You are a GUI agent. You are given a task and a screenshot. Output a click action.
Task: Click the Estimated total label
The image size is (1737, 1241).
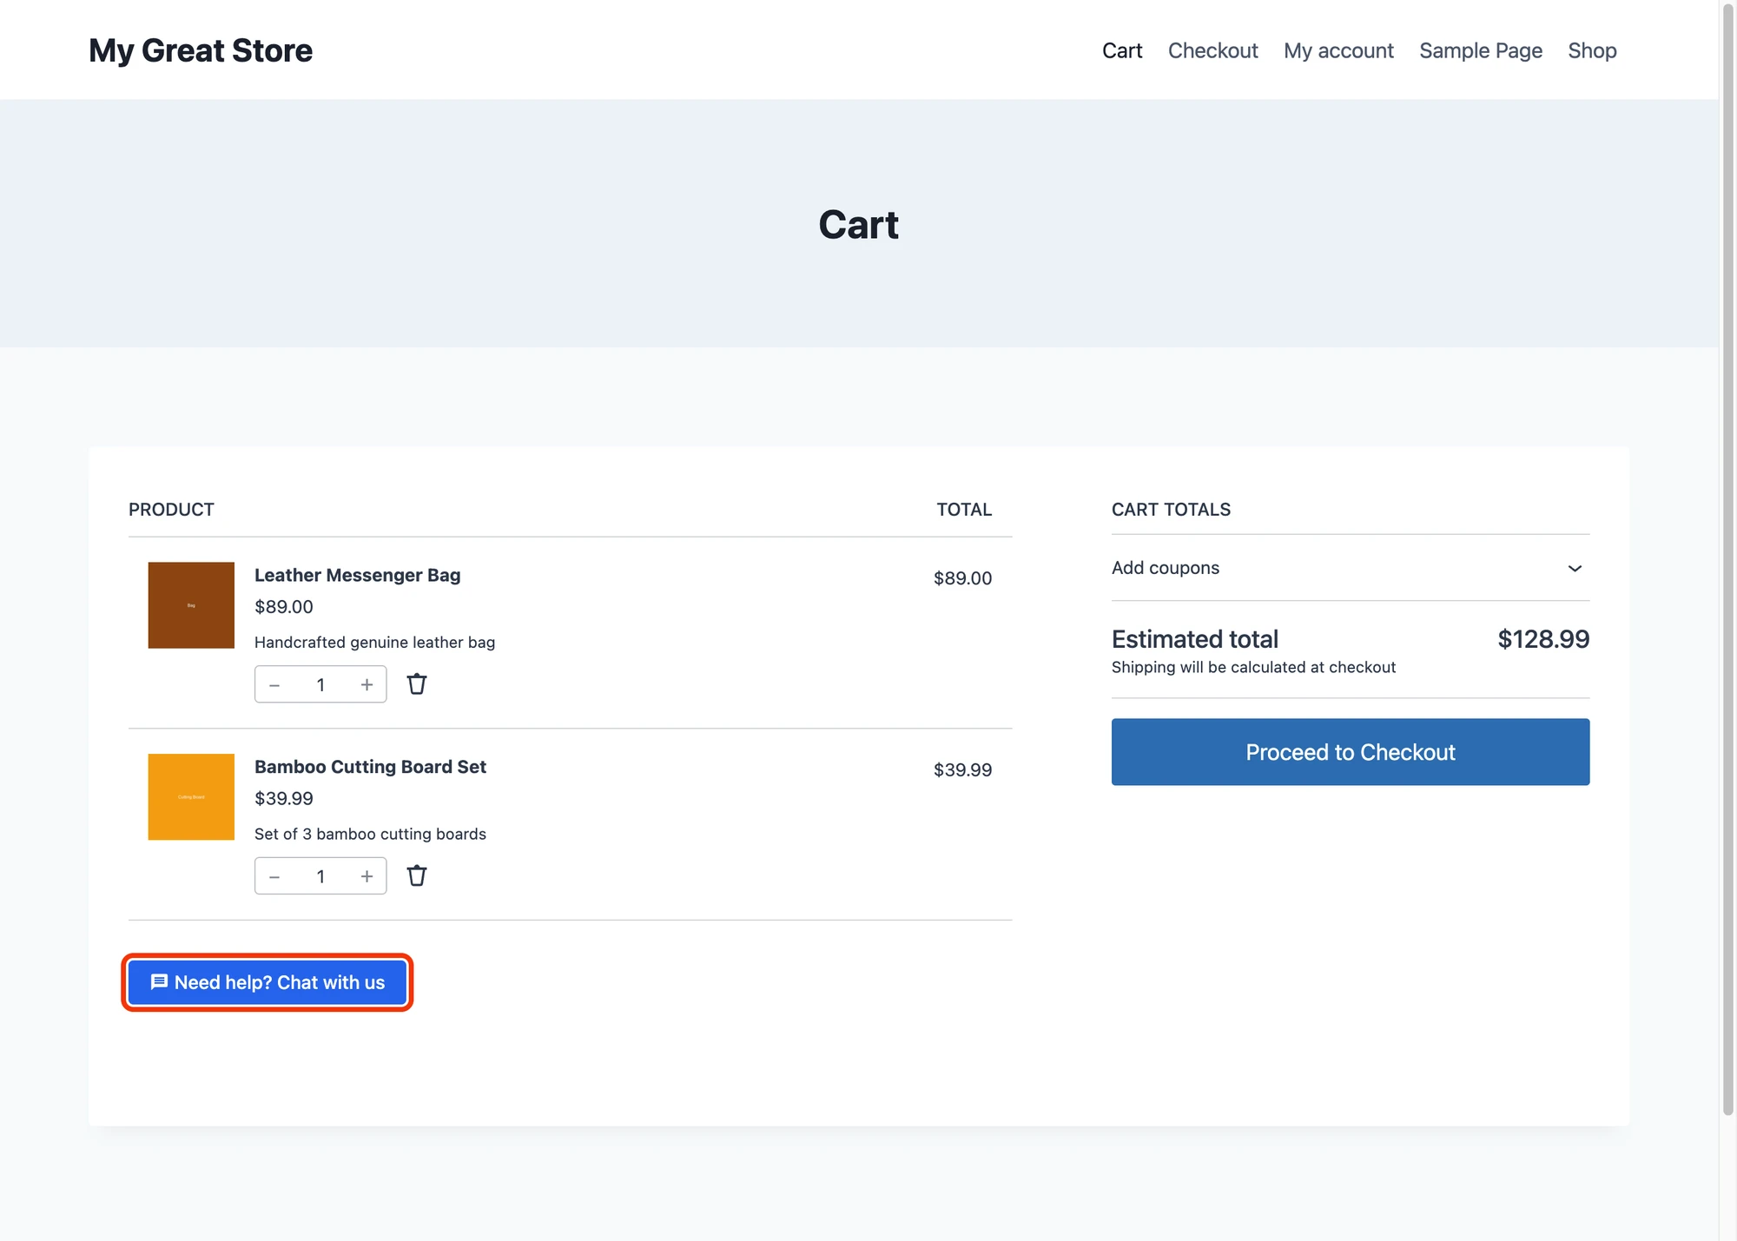click(1195, 639)
